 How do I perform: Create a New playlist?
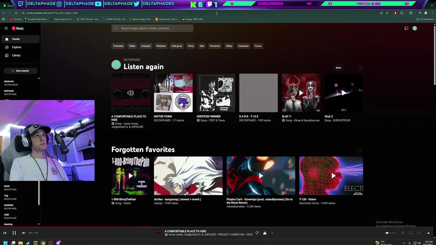tap(20, 71)
